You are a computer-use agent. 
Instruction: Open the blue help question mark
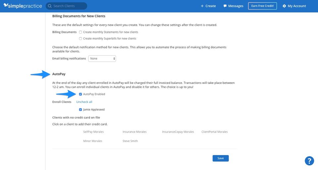tap(309, 161)
